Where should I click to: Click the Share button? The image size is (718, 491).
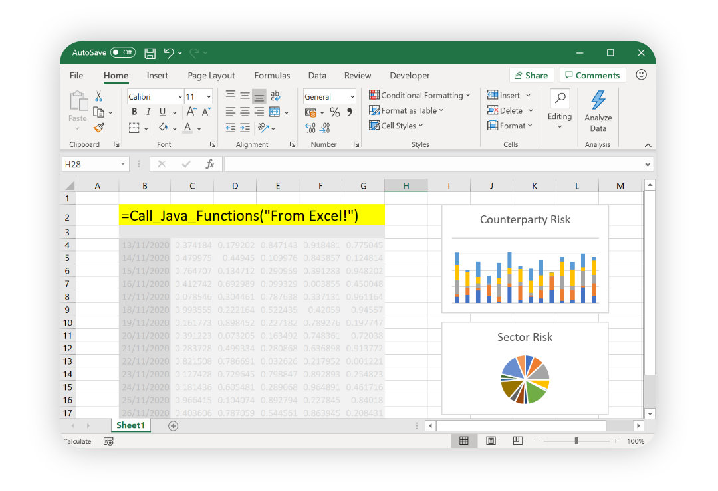531,75
